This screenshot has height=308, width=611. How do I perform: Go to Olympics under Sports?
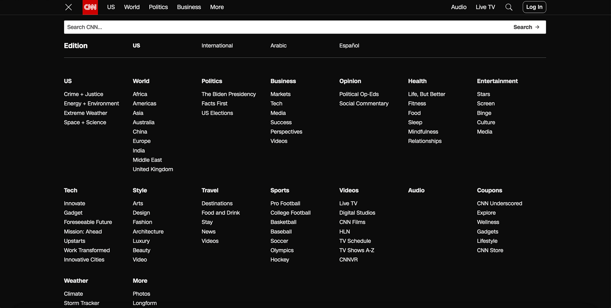282,250
